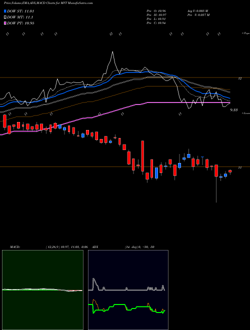Click the tall red candlestick mid-chart

(x=142, y=156)
